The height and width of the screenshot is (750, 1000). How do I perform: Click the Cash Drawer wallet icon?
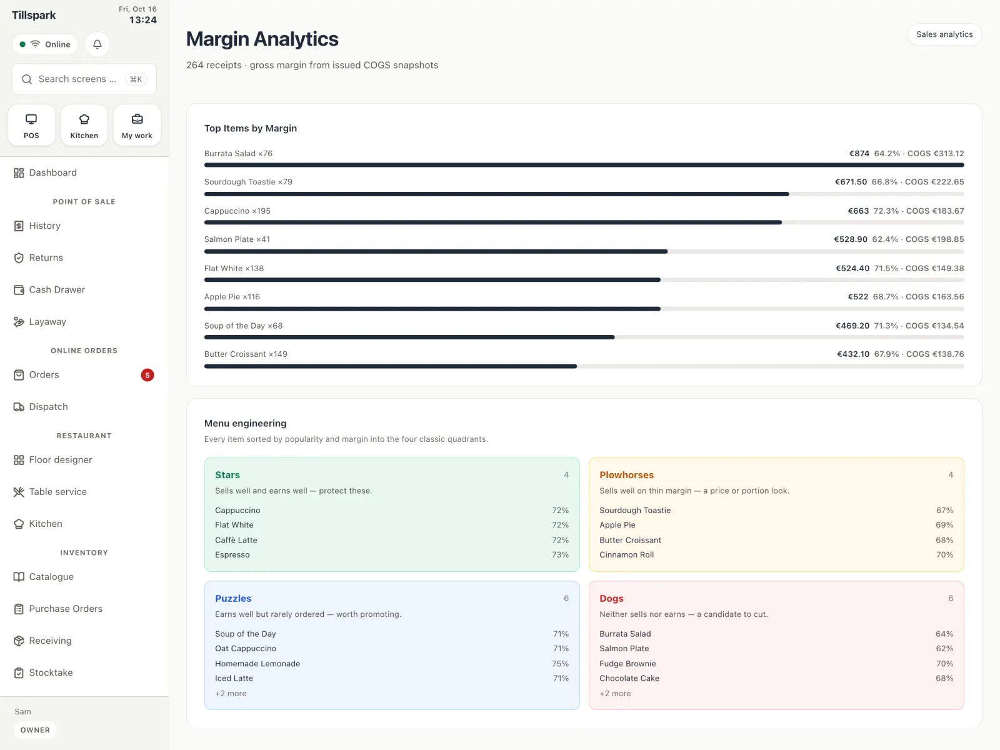click(x=19, y=290)
